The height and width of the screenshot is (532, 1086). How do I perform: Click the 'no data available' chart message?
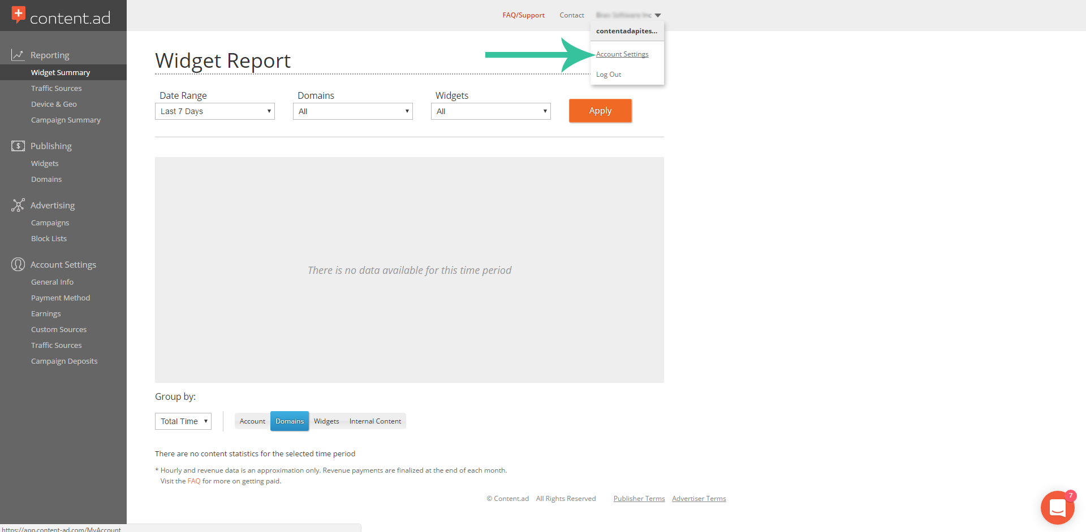point(410,270)
